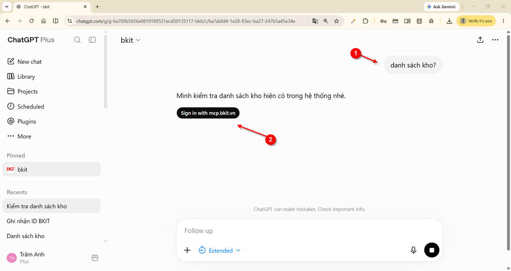Click the ChatGPT Plus logo text
The height and width of the screenshot is (271, 511).
(x=31, y=40)
